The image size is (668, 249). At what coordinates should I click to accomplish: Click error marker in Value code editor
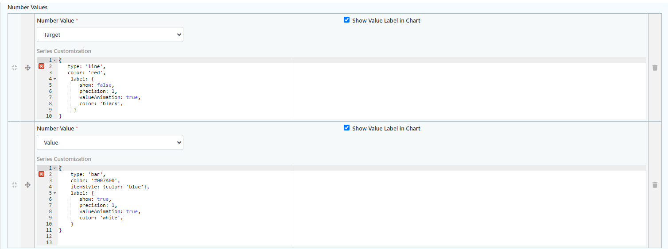coord(42,174)
